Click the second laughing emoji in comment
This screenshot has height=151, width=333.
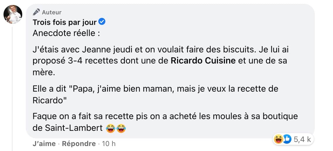point(121,128)
